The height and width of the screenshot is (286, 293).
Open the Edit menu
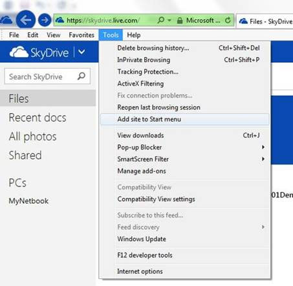[x=32, y=35]
